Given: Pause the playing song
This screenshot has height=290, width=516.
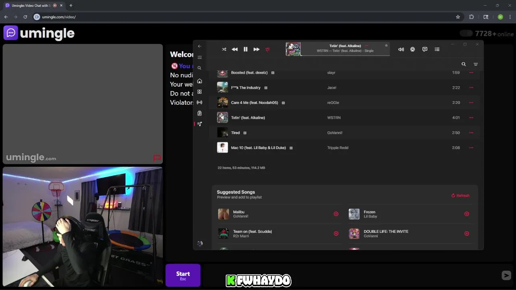Looking at the screenshot, I should coord(246,50).
